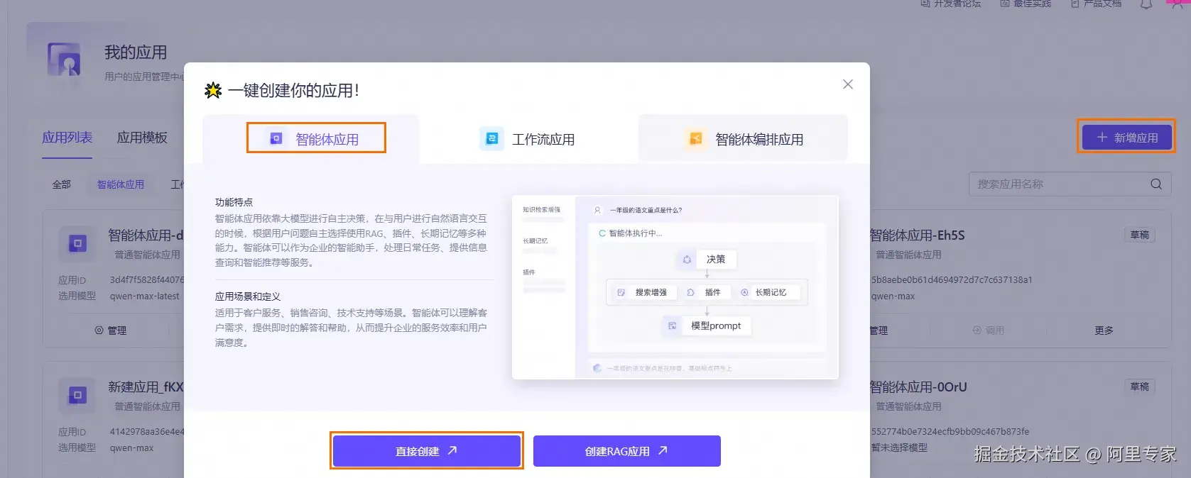Click the magnifier icon in search box
1191x478 pixels.
tap(1155, 184)
